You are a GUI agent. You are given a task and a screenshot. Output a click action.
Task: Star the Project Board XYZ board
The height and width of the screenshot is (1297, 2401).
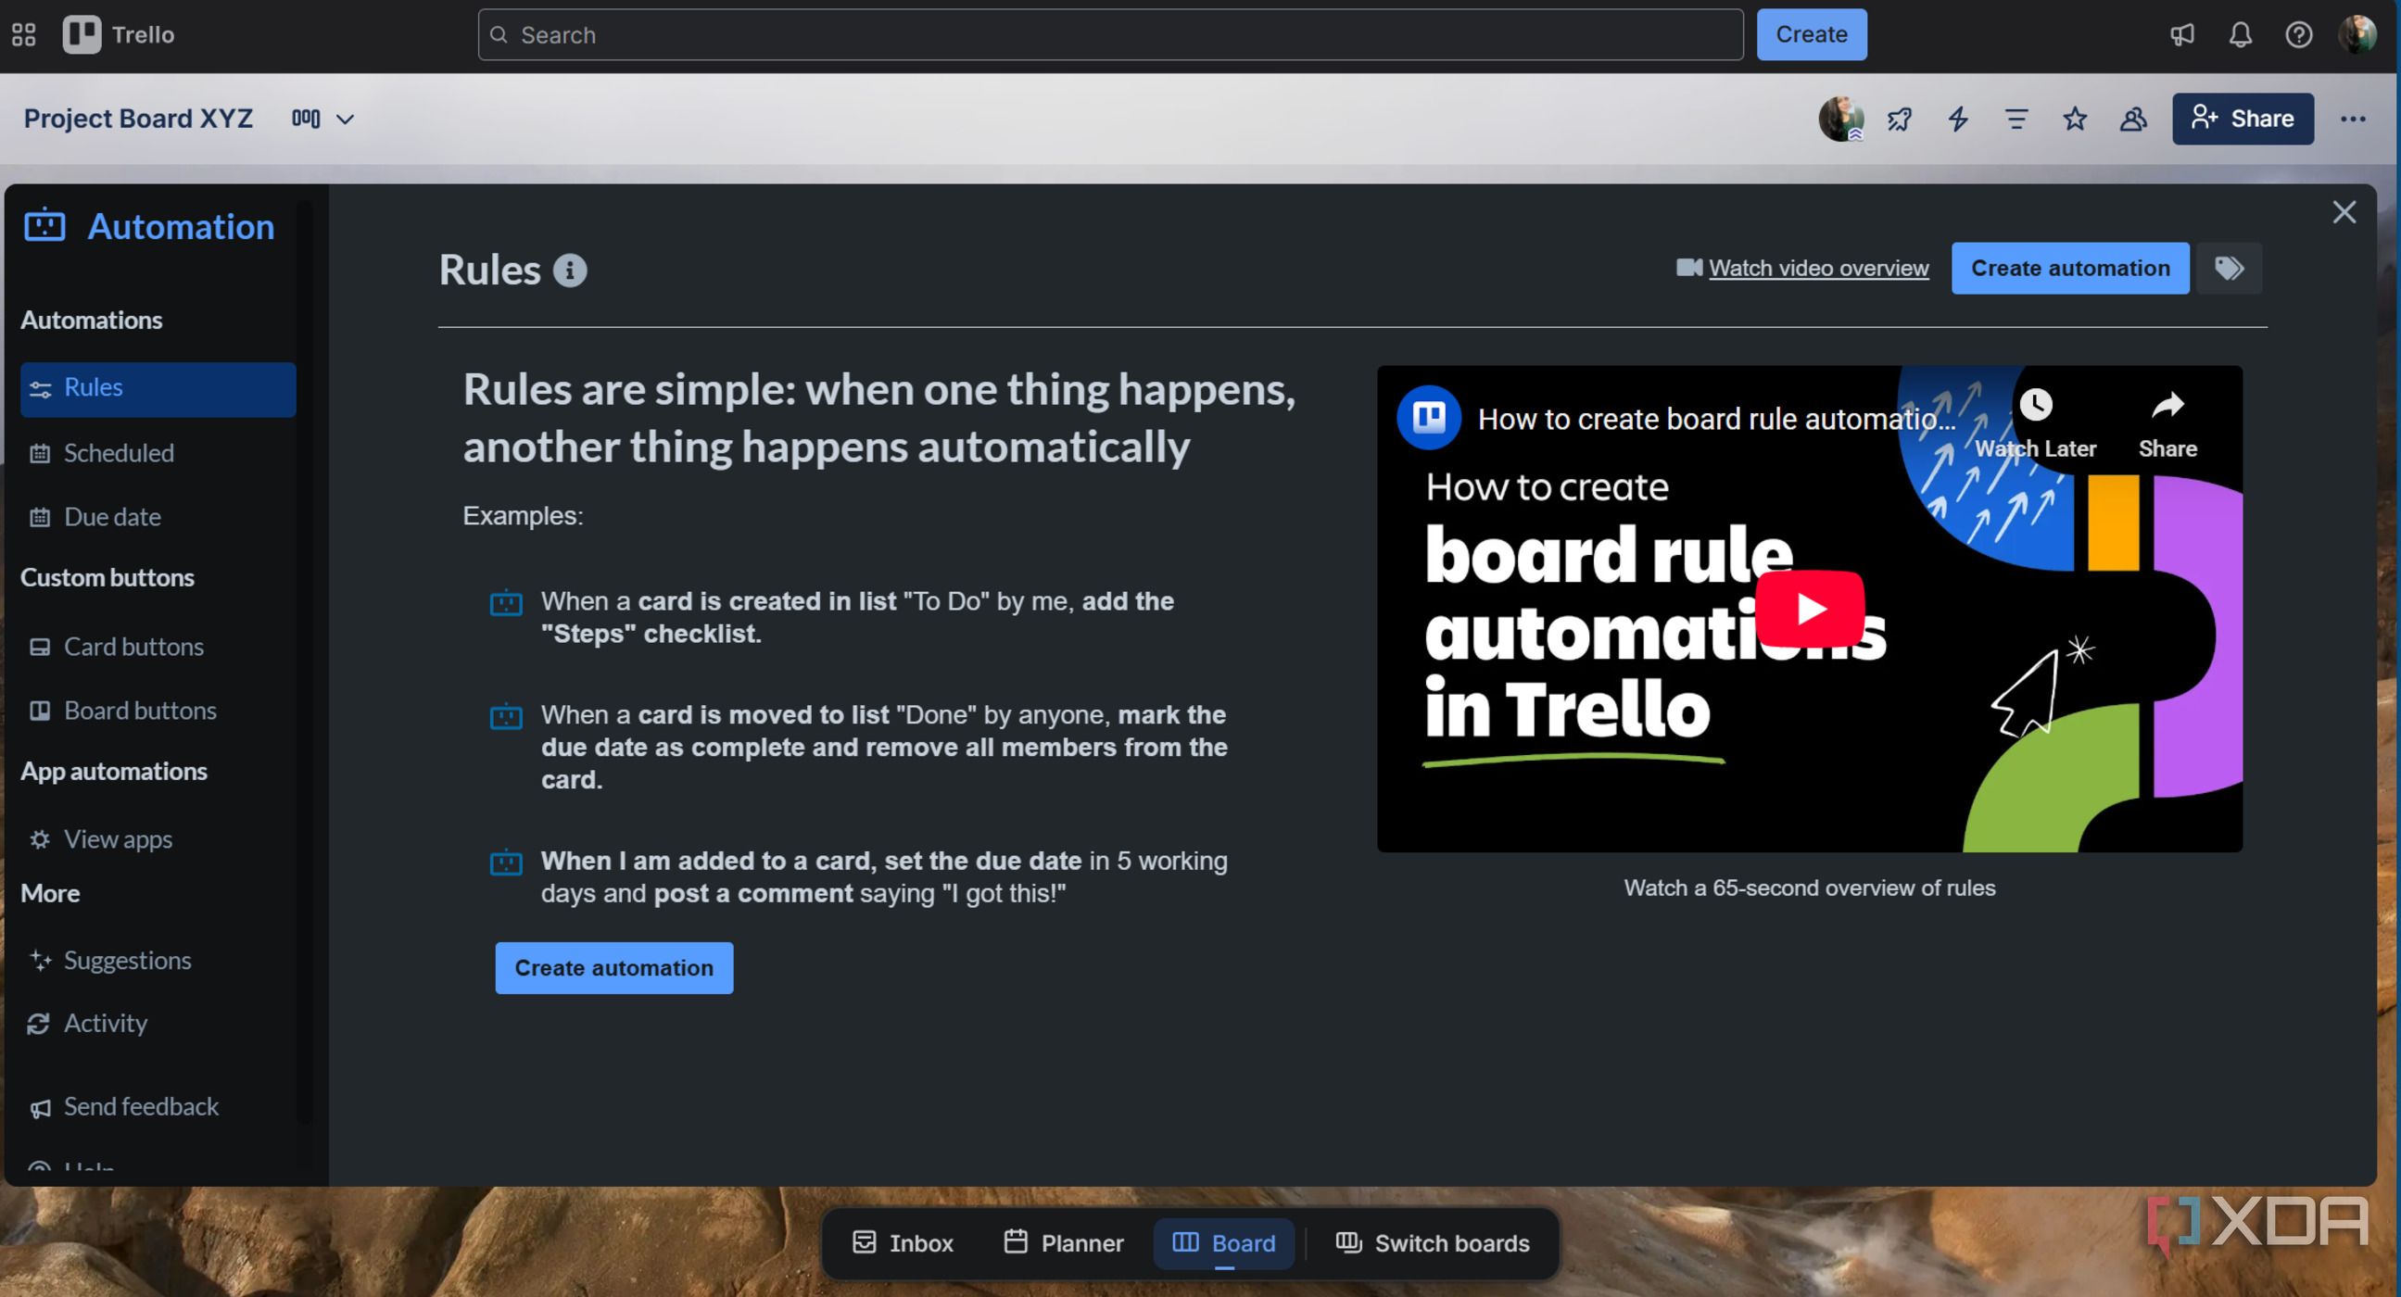point(2075,119)
